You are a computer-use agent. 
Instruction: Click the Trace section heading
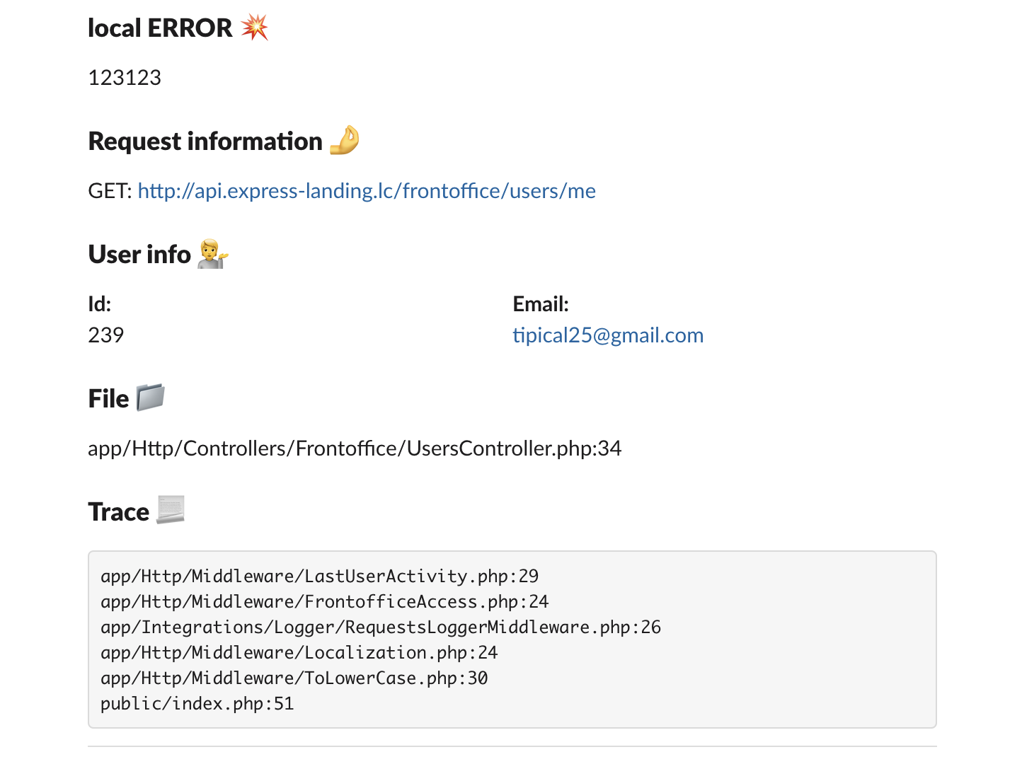click(118, 512)
